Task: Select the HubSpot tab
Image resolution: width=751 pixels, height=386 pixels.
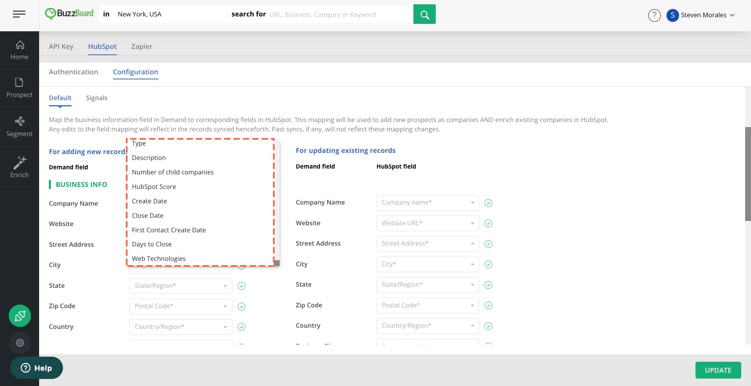Action: [102, 47]
